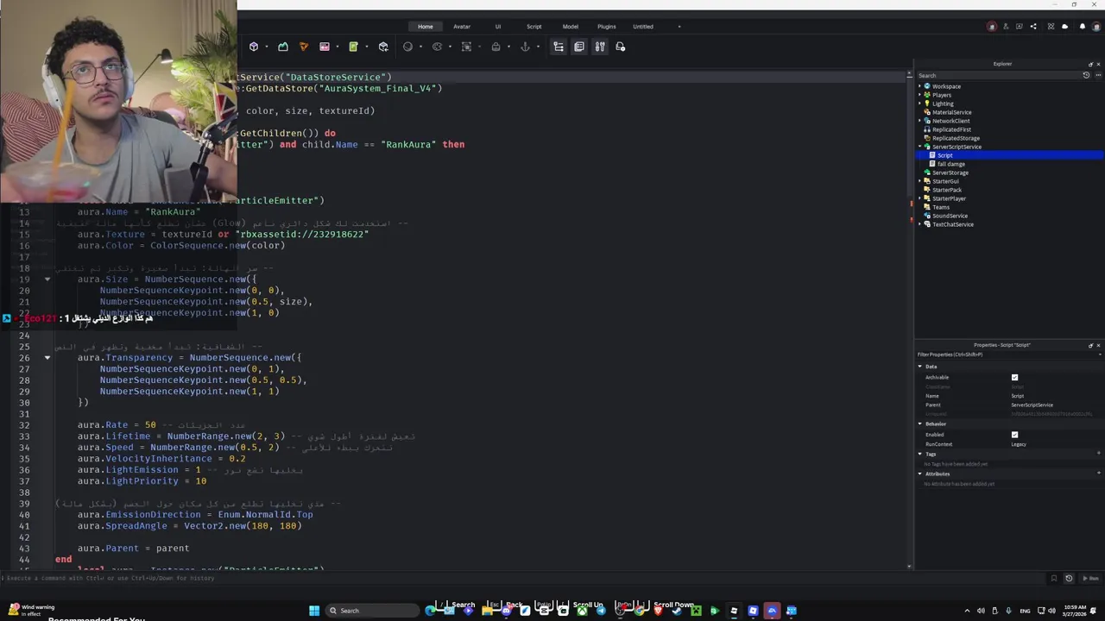1105x621 pixels.
Task: Switch to the Script tab
Action: [x=534, y=27]
